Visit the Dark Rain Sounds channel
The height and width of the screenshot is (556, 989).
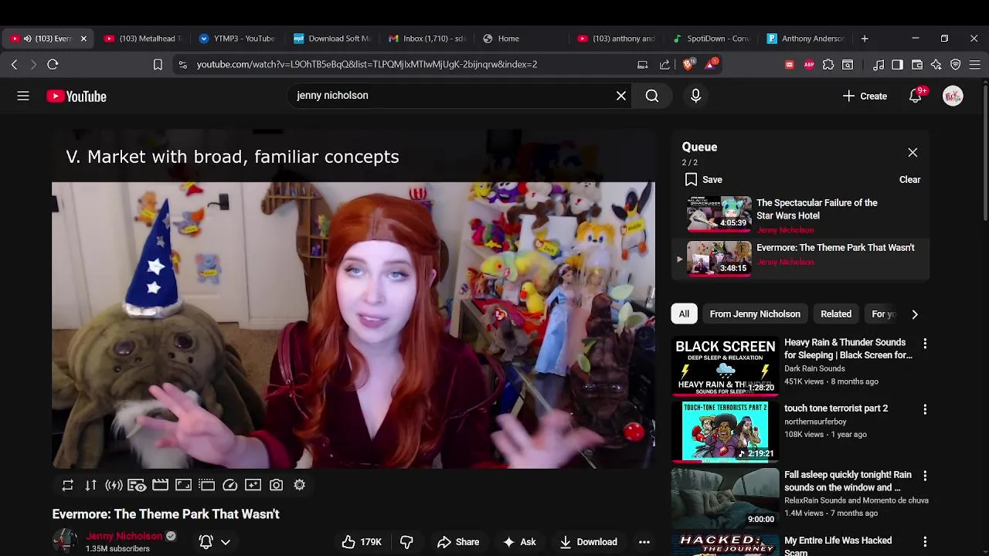[814, 368]
